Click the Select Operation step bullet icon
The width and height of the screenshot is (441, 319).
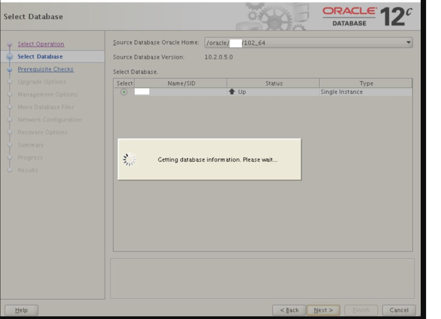coord(10,44)
